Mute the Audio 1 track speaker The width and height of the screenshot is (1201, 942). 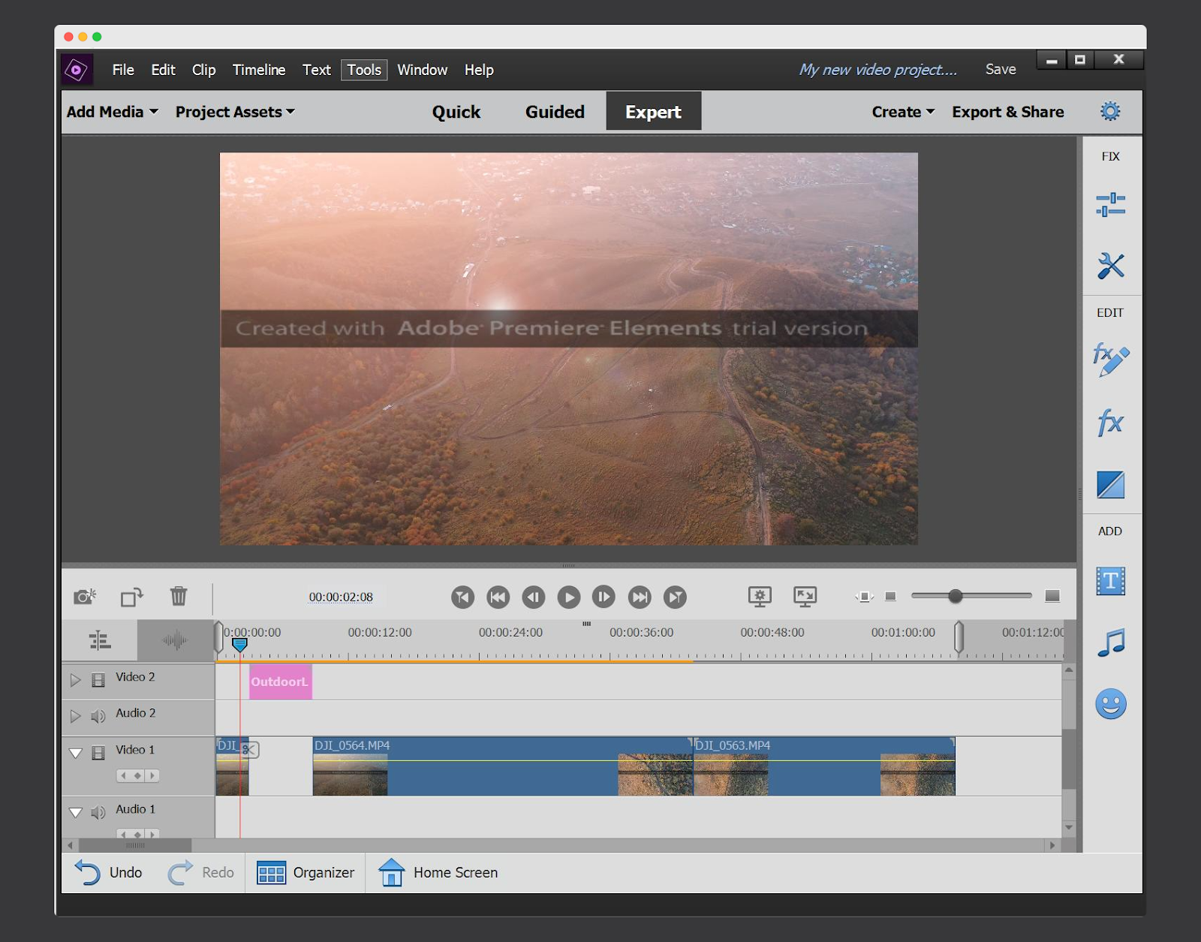click(98, 812)
